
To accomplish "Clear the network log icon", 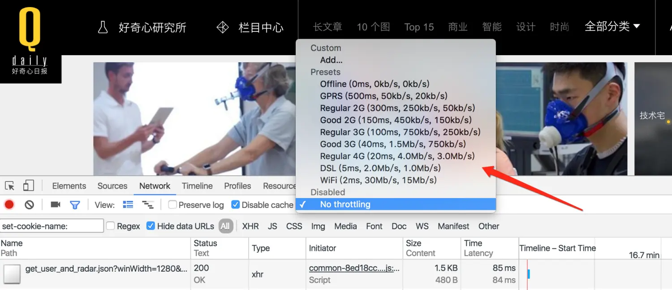I will coord(30,205).
